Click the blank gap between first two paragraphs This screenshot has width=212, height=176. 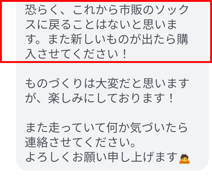(x=112, y=69)
